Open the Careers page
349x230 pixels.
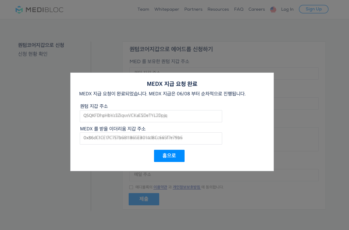(x=256, y=9)
